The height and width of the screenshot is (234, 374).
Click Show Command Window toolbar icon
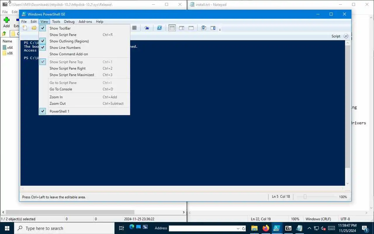tap(204, 28)
